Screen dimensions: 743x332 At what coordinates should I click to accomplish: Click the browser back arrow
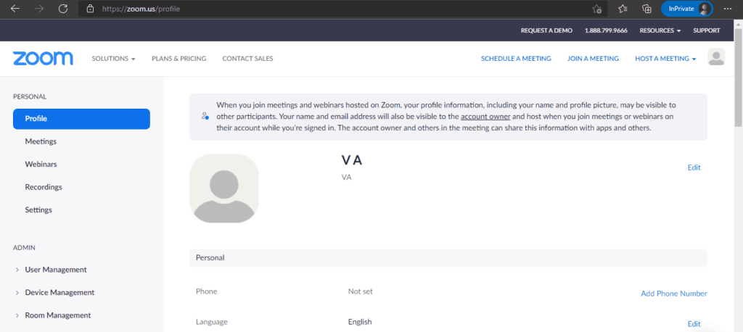(x=15, y=9)
